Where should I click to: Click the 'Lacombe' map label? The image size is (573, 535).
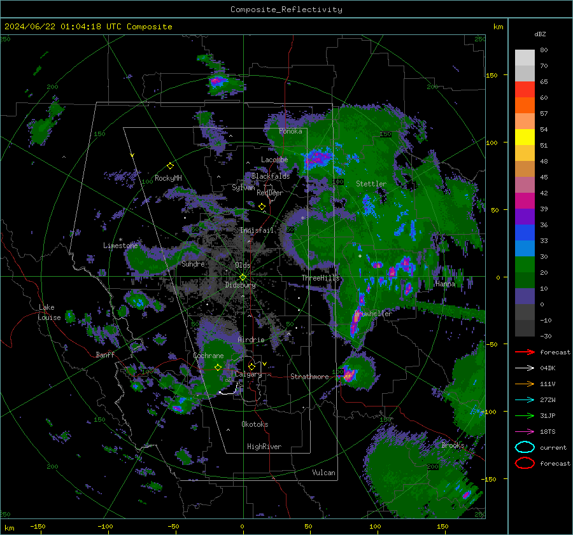pyautogui.click(x=274, y=160)
